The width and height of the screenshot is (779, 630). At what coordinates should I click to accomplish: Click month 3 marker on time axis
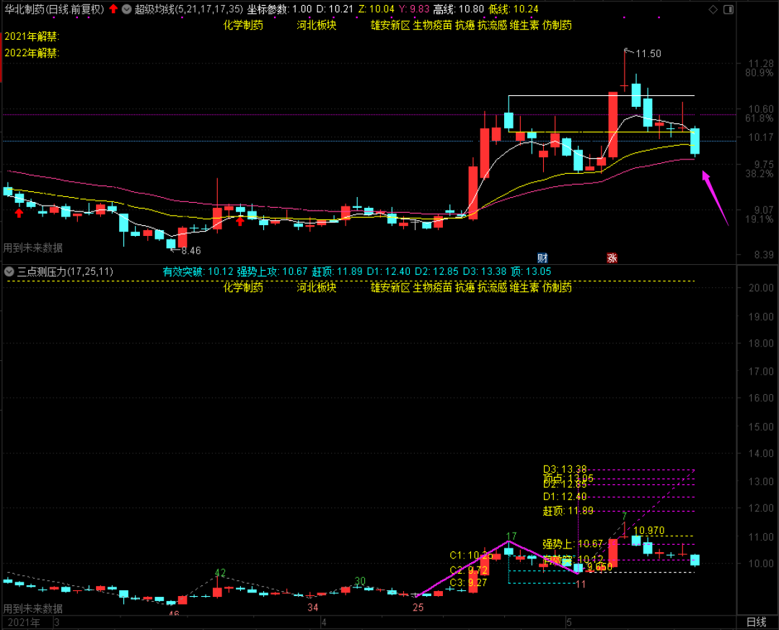57,623
